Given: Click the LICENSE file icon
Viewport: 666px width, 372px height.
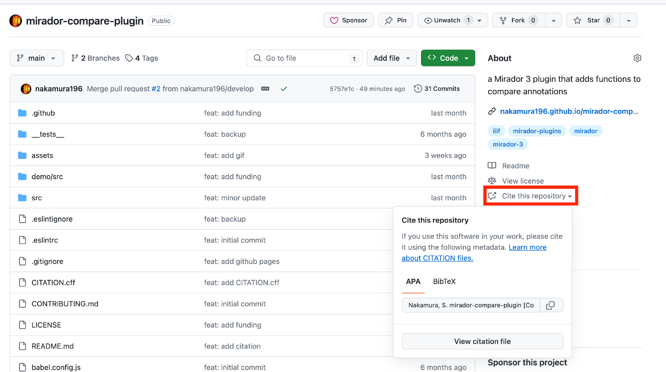Looking at the screenshot, I should (22, 325).
